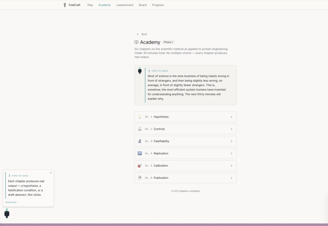Expand Falsifiability row chevron
Image resolution: width=328 pixels, height=226 pixels.
click(232, 141)
